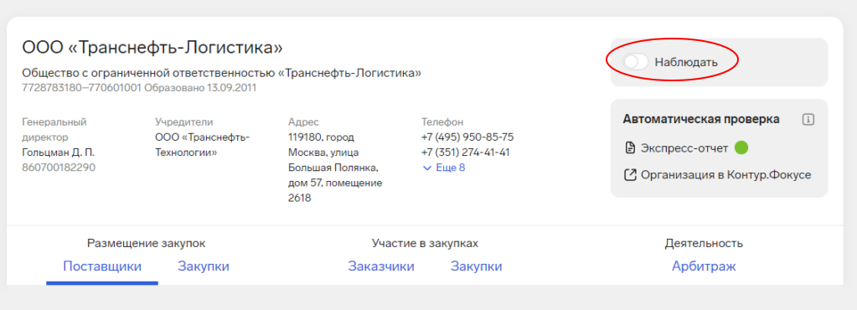This screenshot has height=310, width=857.
Task: Click director name Гольцман Д. П.
Action: coord(54,152)
